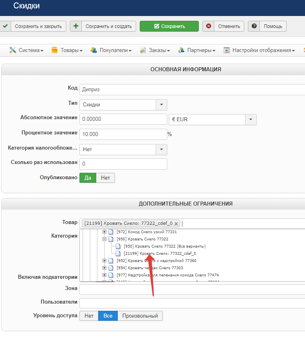Viewport: 305px width, 358px height.
Task: Click document icon of [952] Кровать row
Action: 111,261
